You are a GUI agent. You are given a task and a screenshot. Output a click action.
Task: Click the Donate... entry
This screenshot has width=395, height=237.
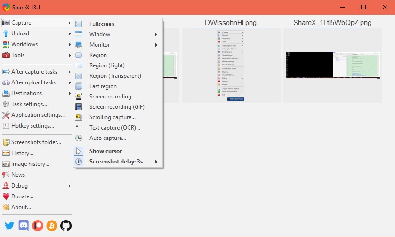point(37,196)
